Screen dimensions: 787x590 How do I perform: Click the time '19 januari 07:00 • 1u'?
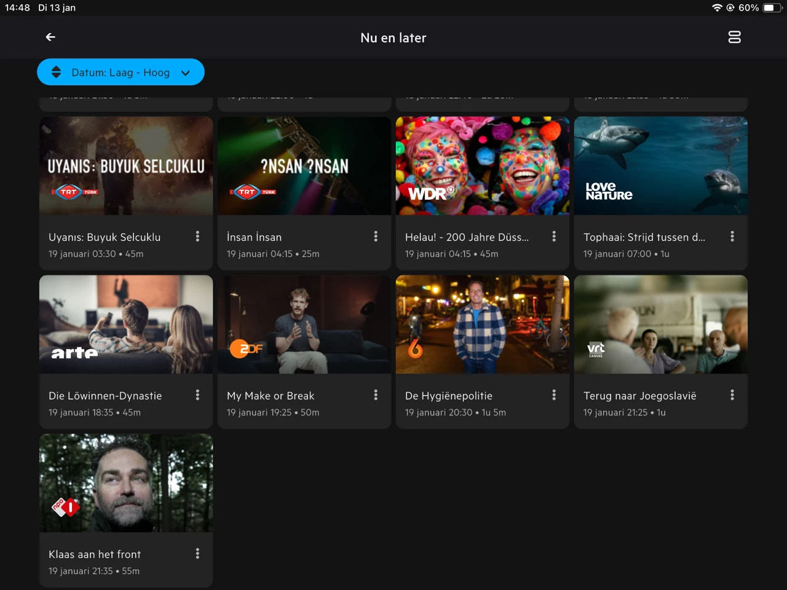click(x=627, y=254)
